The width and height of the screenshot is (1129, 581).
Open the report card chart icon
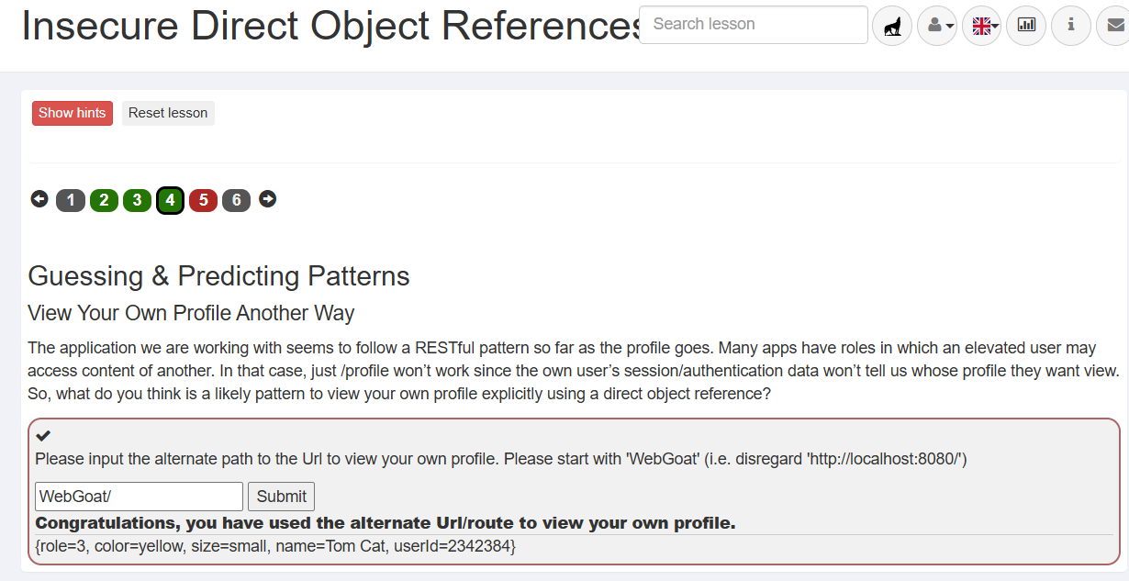(1026, 26)
